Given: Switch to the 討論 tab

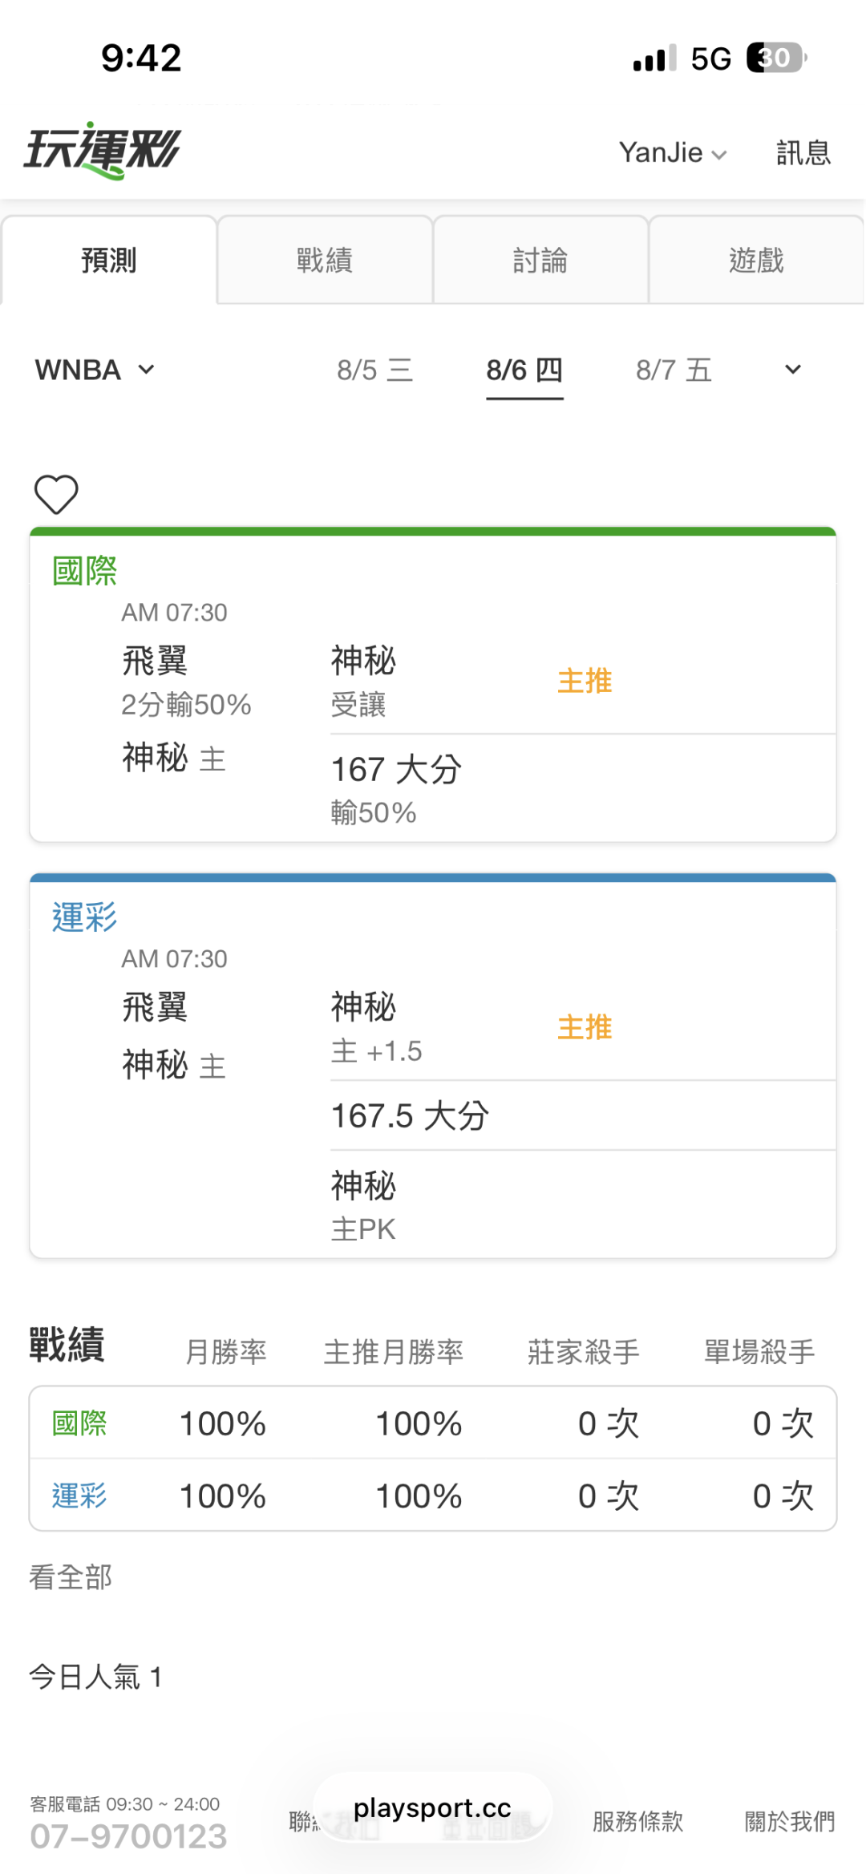Looking at the screenshot, I should [540, 260].
